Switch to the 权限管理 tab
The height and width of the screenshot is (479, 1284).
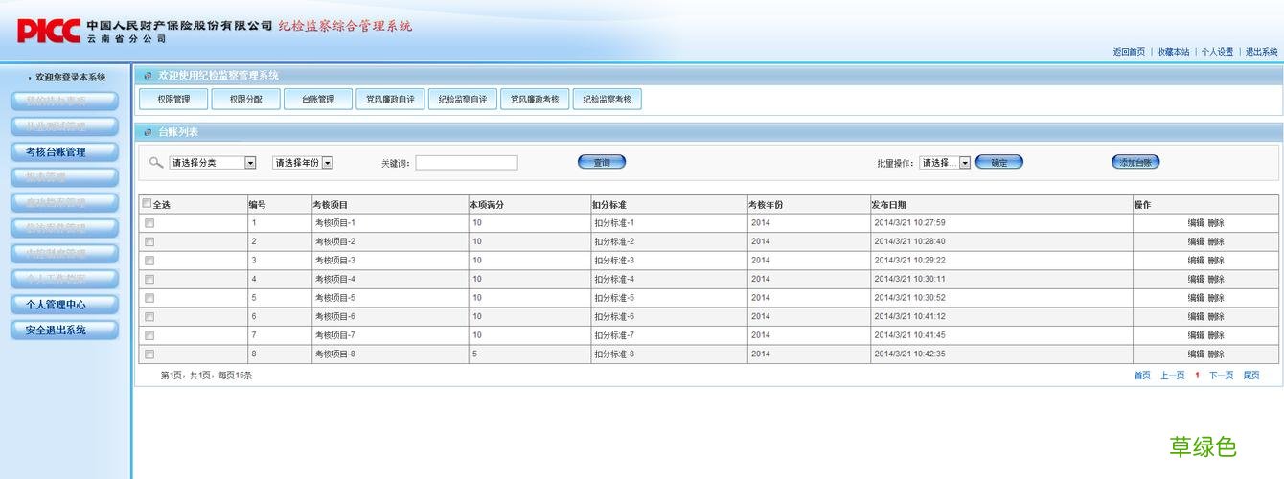click(174, 99)
